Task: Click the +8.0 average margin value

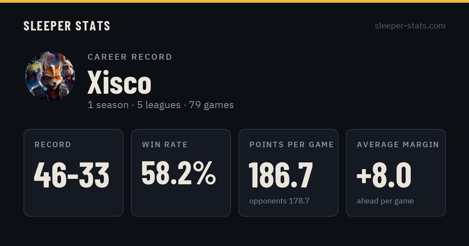Action: (x=384, y=175)
